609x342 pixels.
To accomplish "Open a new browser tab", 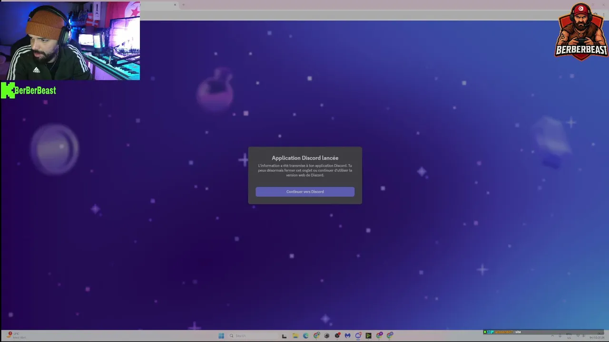I will click(x=183, y=5).
